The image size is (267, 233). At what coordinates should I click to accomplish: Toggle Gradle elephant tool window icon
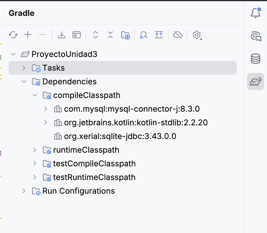(x=255, y=82)
